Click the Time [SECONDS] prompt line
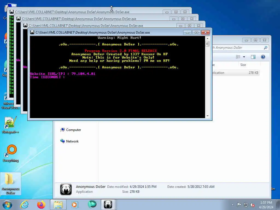This screenshot has width=280, height=210. 47,77
